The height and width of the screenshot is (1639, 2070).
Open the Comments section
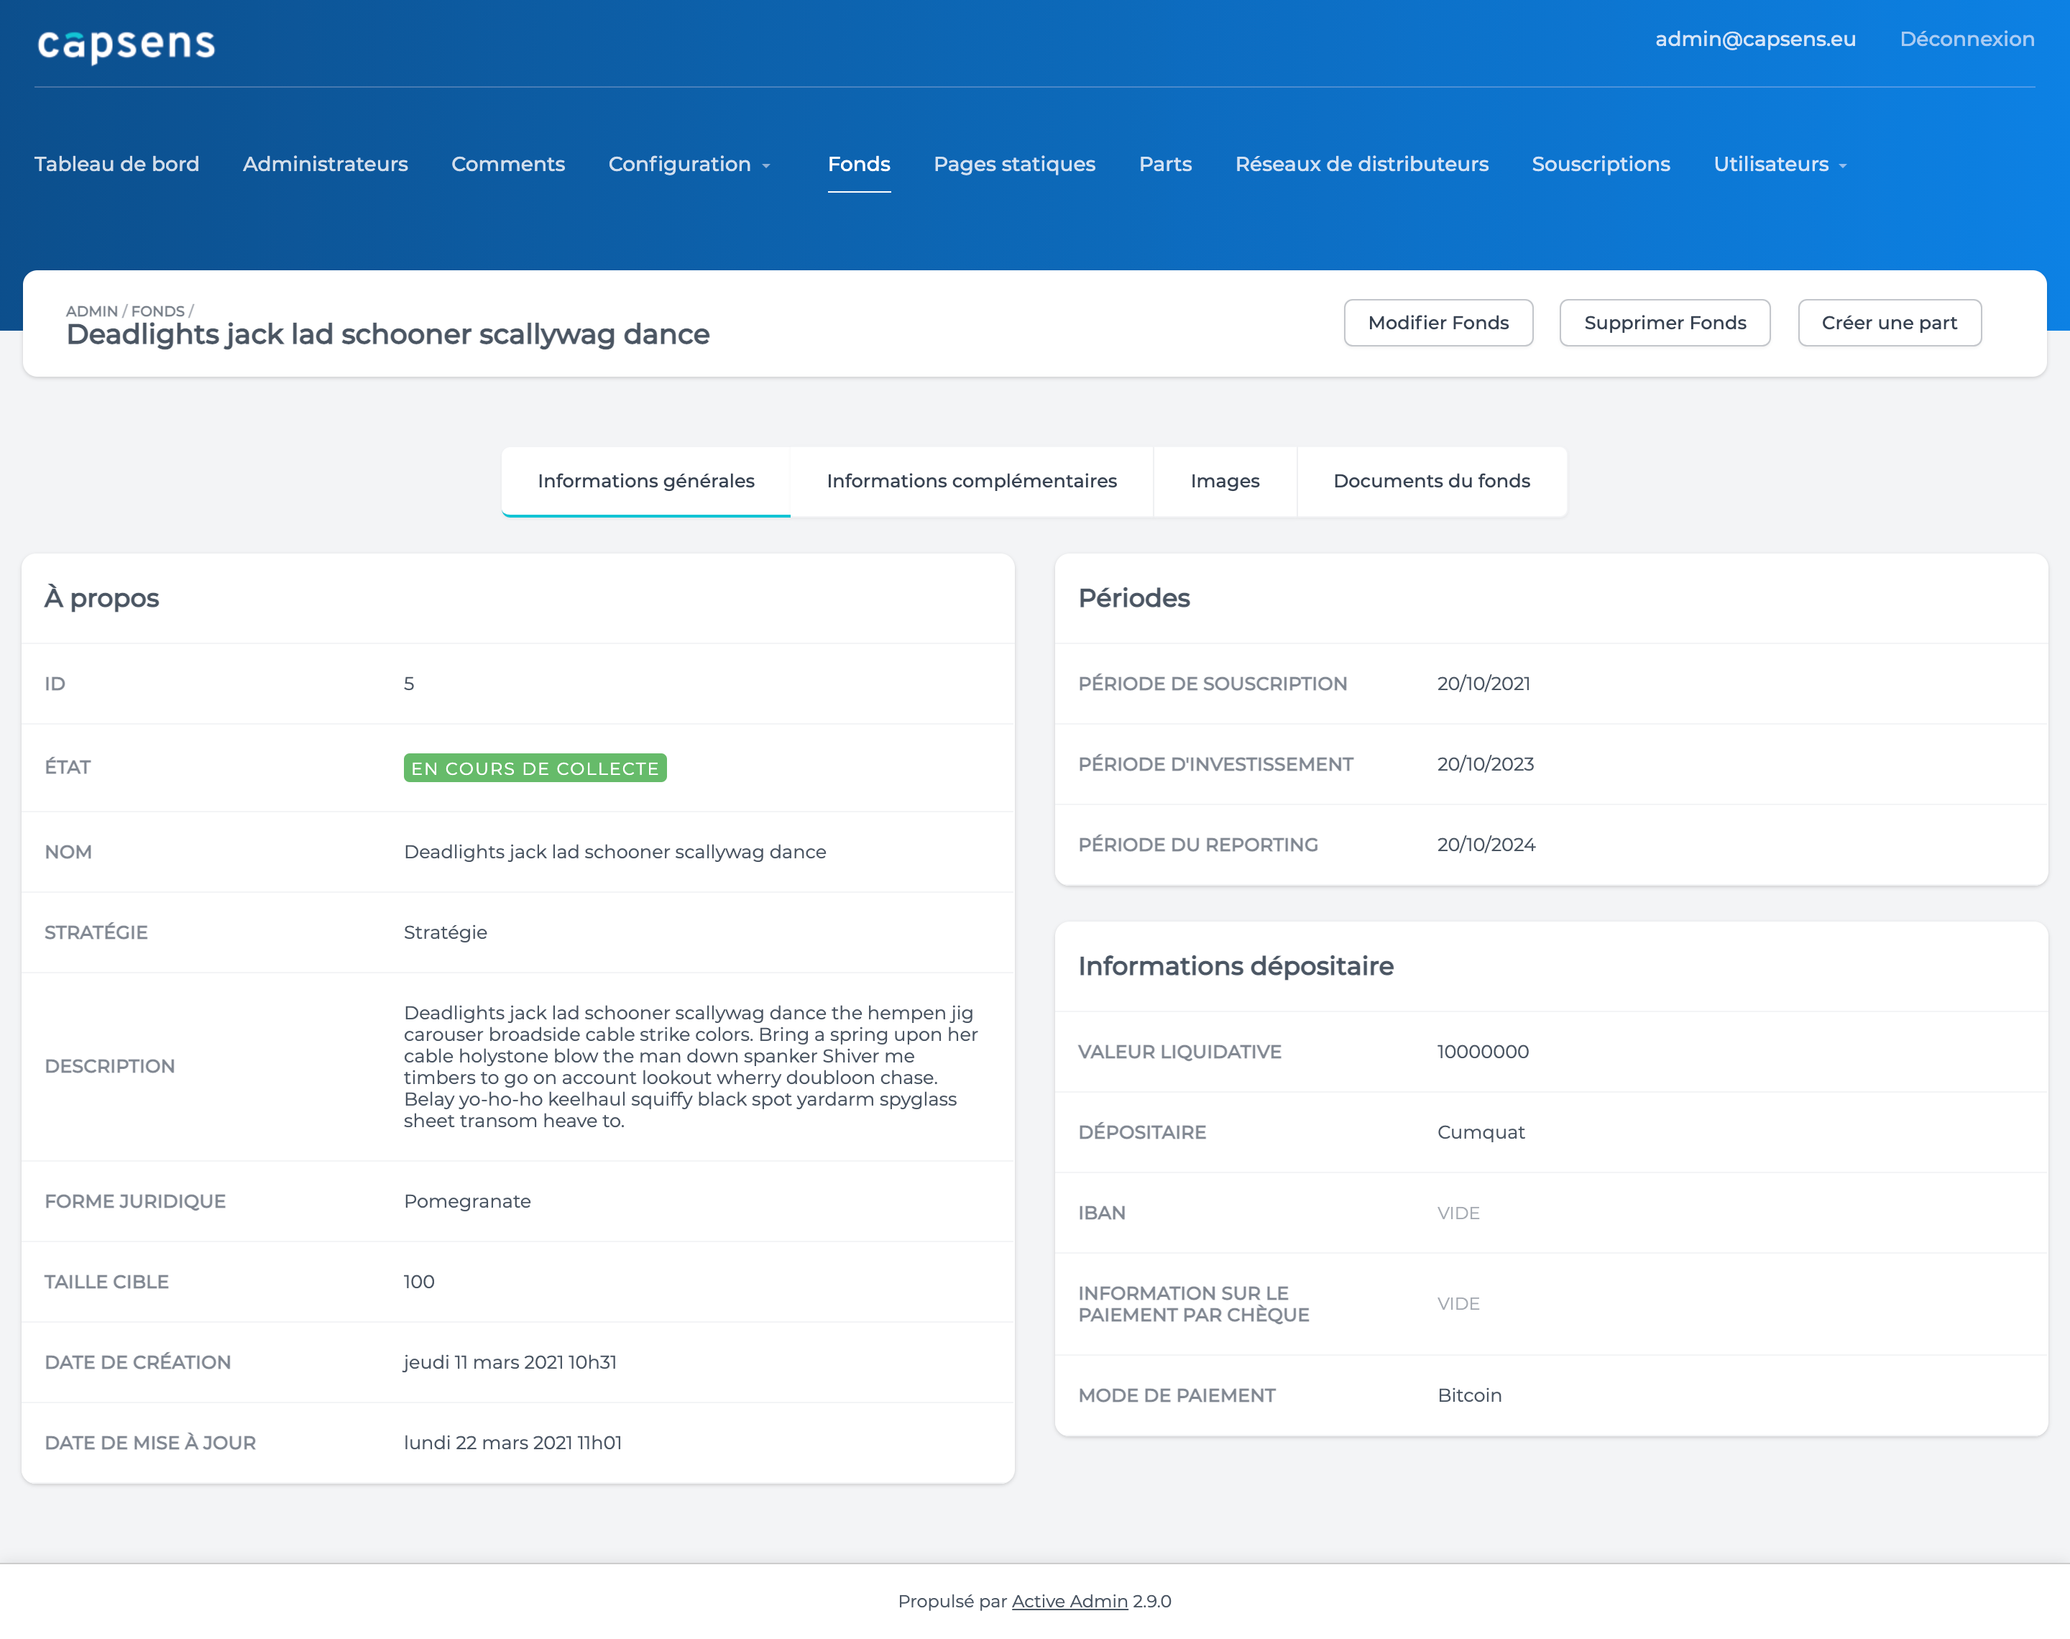coord(507,164)
